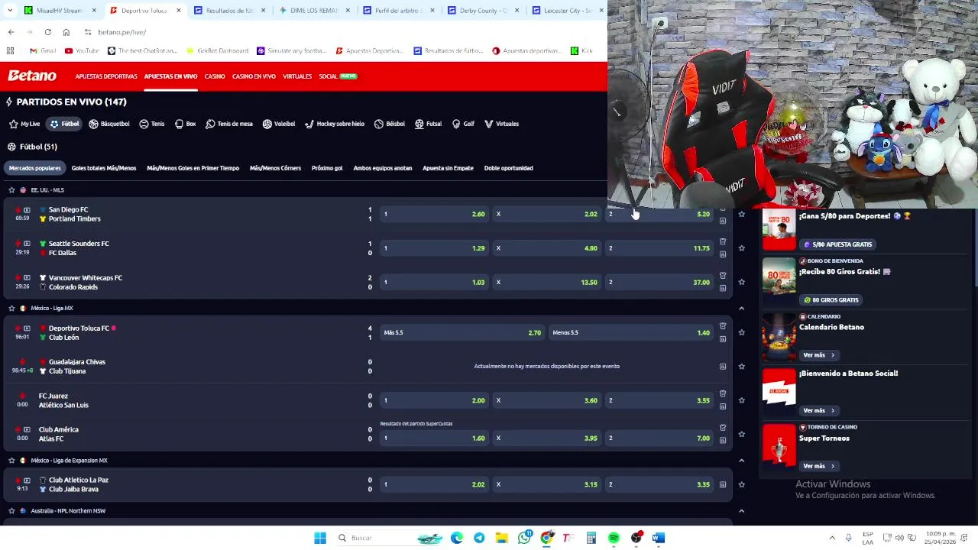This screenshot has height=550, width=978.
Task: Click the S/80 APUESTA GRATIS button
Action: 837,244
